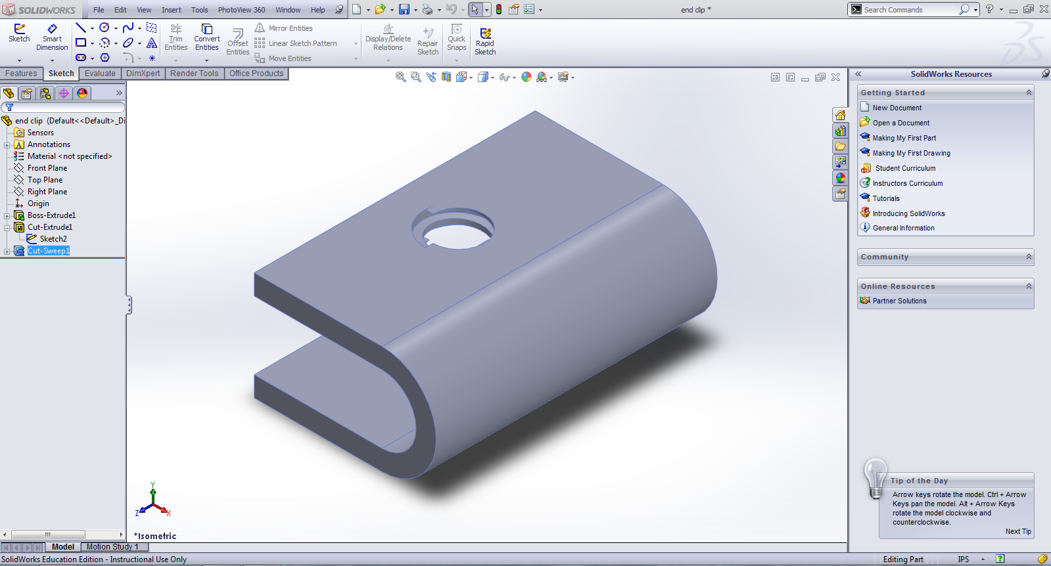
Task: Toggle the pin on SolidWorks Resources pane
Action: tap(1045, 74)
